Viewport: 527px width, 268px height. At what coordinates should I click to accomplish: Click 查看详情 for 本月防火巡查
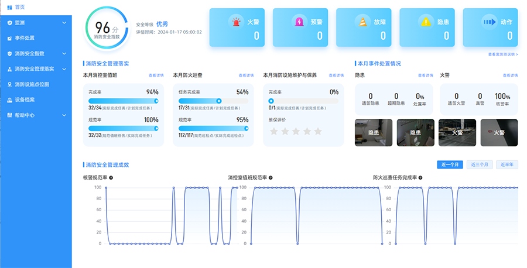click(x=247, y=75)
